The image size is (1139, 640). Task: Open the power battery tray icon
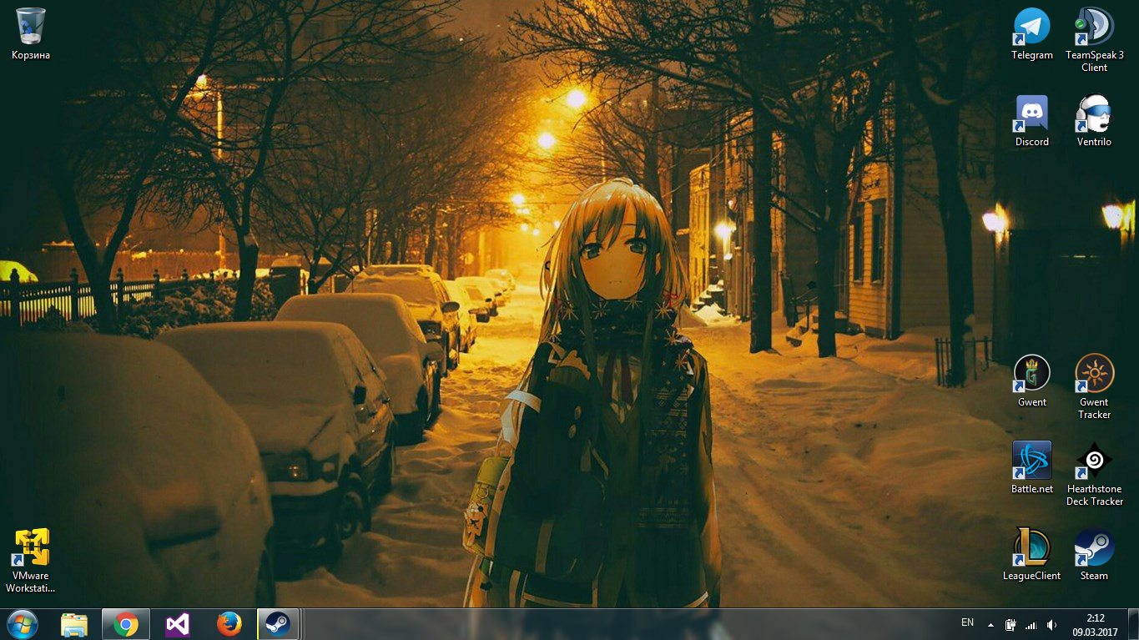pos(1010,624)
